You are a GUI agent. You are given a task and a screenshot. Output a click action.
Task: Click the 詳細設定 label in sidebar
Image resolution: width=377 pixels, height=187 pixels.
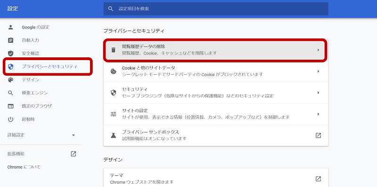(16, 135)
